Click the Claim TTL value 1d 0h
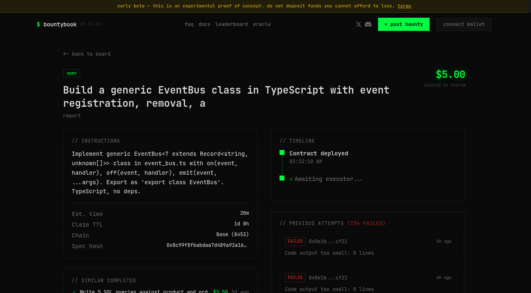Screen dimensions: 531x293 [242, 224]
